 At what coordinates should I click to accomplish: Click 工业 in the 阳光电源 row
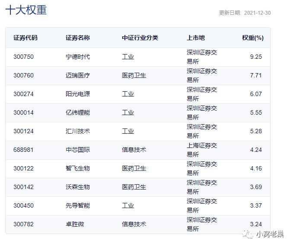pyautogui.click(x=128, y=94)
